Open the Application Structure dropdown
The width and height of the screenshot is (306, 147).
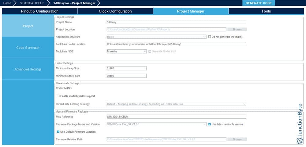(x=156, y=37)
